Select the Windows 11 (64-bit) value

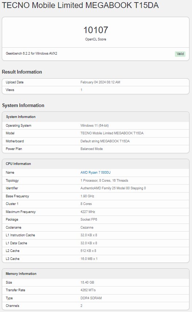coord(94,126)
